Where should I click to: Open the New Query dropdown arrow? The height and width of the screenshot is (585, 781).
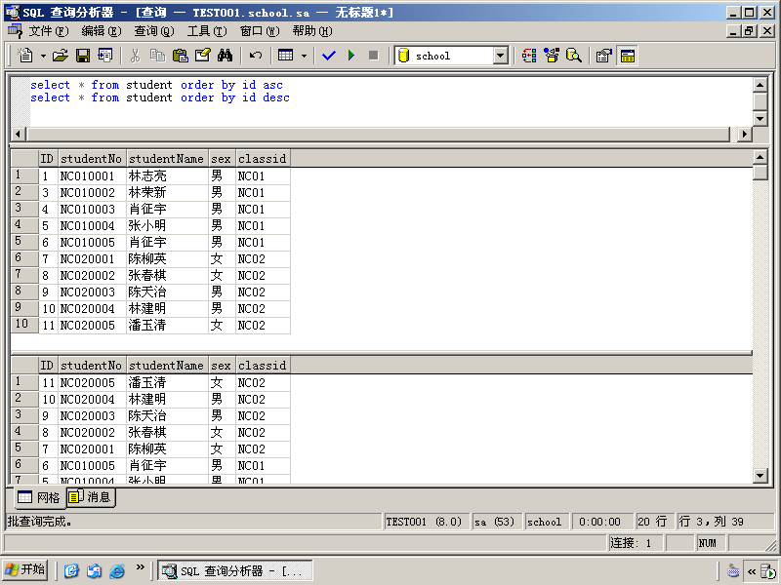click(x=43, y=56)
